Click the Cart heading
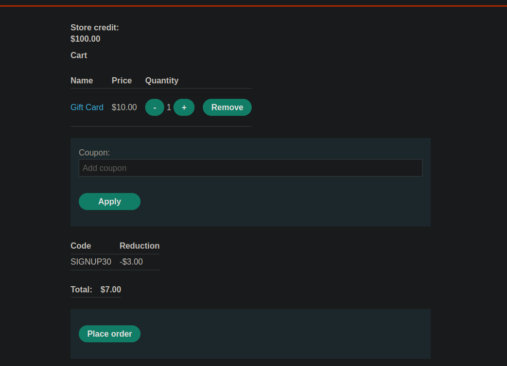Image resolution: width=507 pixels, height=366 pixels. pos(79,56)
